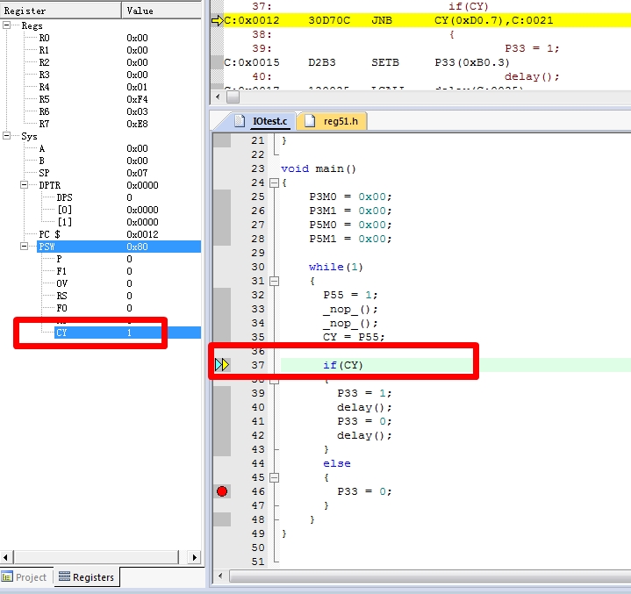Viewport: 631px width, 594px height.
Task: Click the R7 value 0xE8
Action: click(137, 124)
